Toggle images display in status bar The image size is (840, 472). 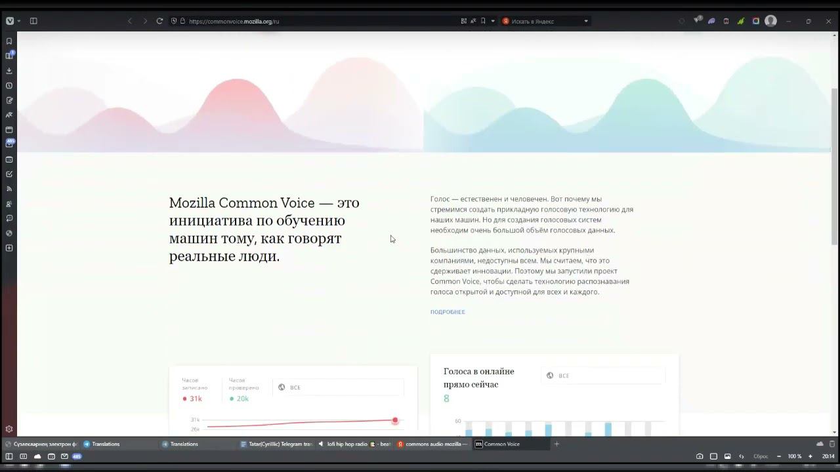click(x=728, y=456)
